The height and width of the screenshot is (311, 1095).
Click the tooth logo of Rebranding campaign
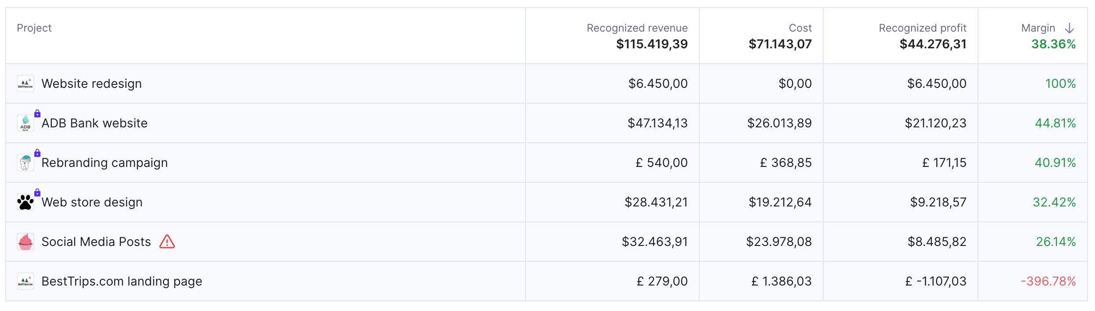tap(26, 163)
